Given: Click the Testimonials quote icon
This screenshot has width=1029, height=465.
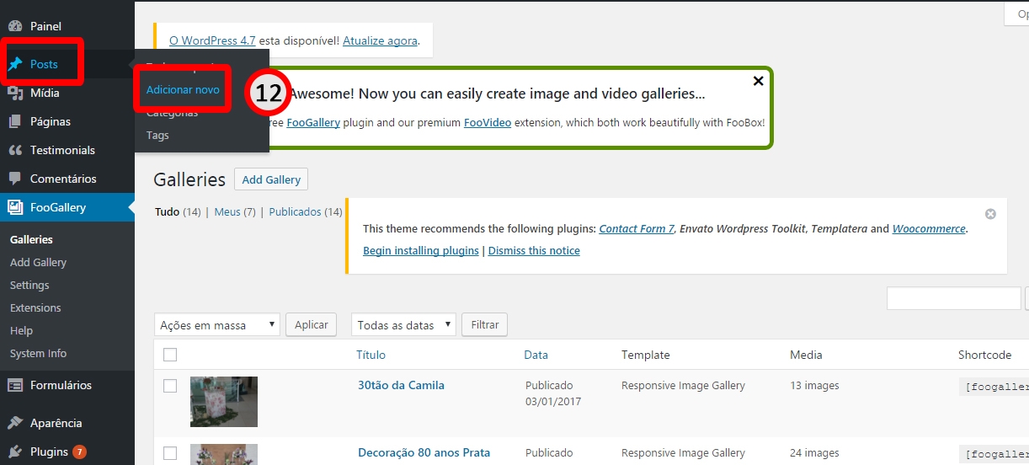Looking at the screenshot, I should click(15, 150).
